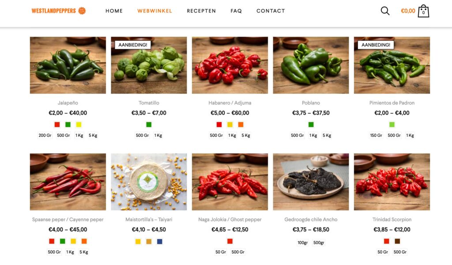The image size is (452, 265).
Task: Open the Recepten menu item
Action: click(x=201, y=11)
